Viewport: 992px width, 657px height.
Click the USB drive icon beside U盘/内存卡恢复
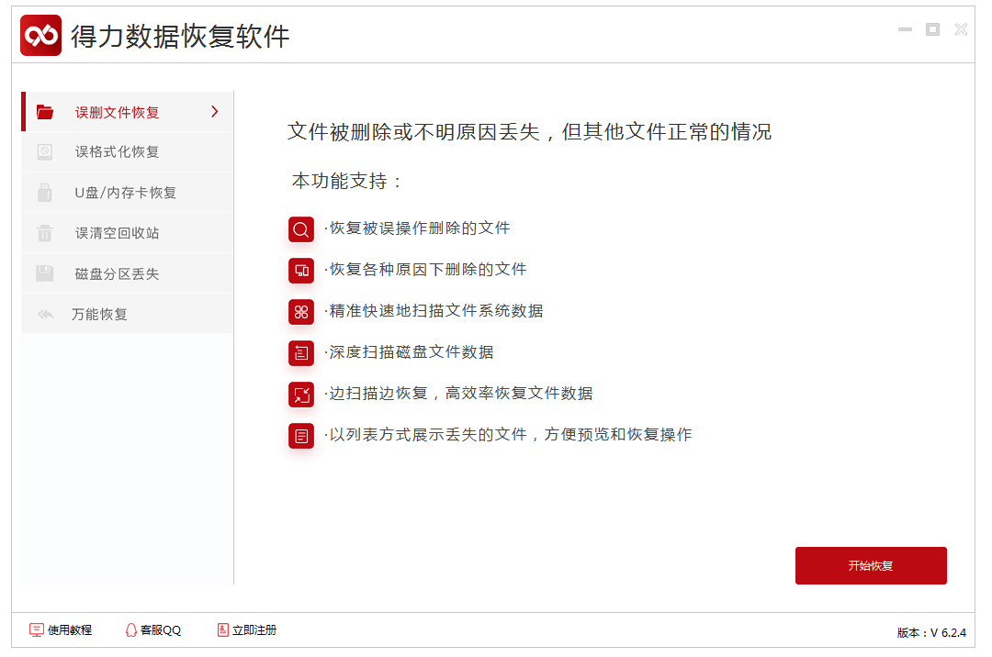45,192
